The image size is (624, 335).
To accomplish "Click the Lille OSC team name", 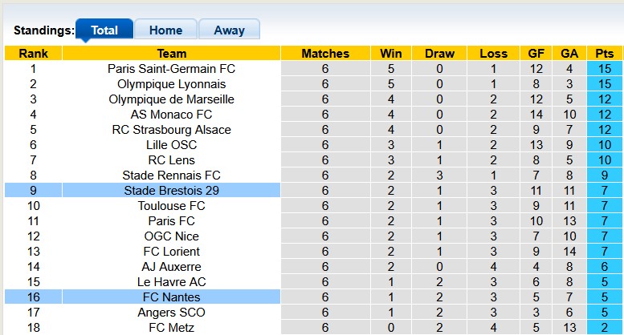I will coord(172,145).
